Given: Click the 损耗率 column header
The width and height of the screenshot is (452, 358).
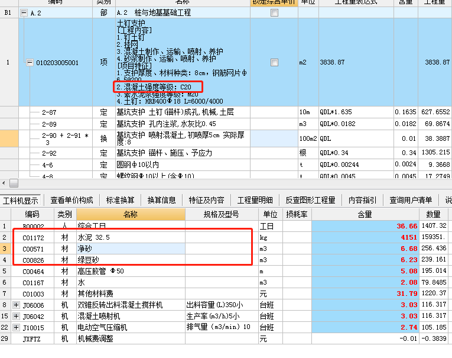Looking at the screenshot, I should (x=297, y=214).
